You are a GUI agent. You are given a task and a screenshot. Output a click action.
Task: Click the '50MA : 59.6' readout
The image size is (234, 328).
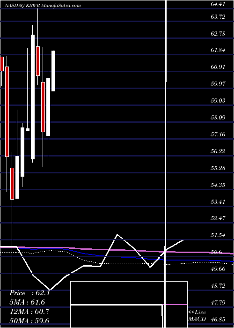pyautogui.click(x=29, y=321)
